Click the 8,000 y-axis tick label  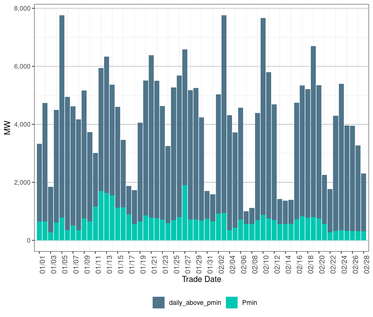pos(22,8)
